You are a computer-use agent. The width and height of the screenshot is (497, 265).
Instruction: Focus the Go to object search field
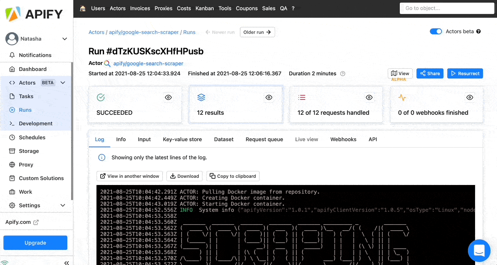pyautogui.click(x=447, y=8)
